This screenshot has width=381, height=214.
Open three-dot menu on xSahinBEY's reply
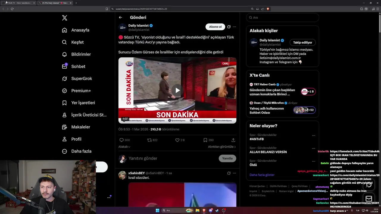click(234, 173)
